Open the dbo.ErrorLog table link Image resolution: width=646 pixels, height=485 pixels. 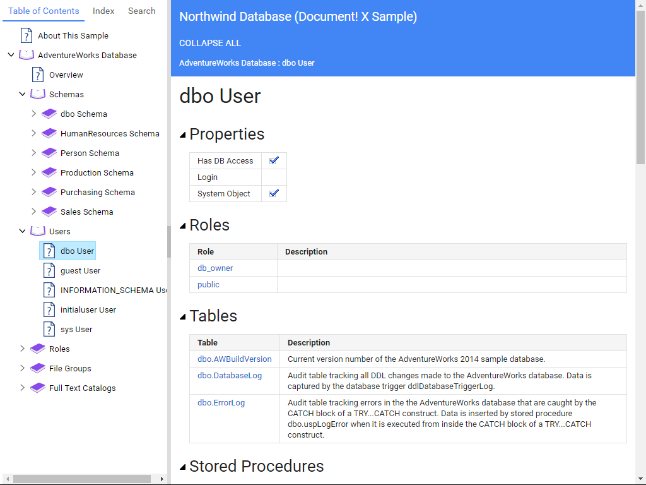pos(221,402)
